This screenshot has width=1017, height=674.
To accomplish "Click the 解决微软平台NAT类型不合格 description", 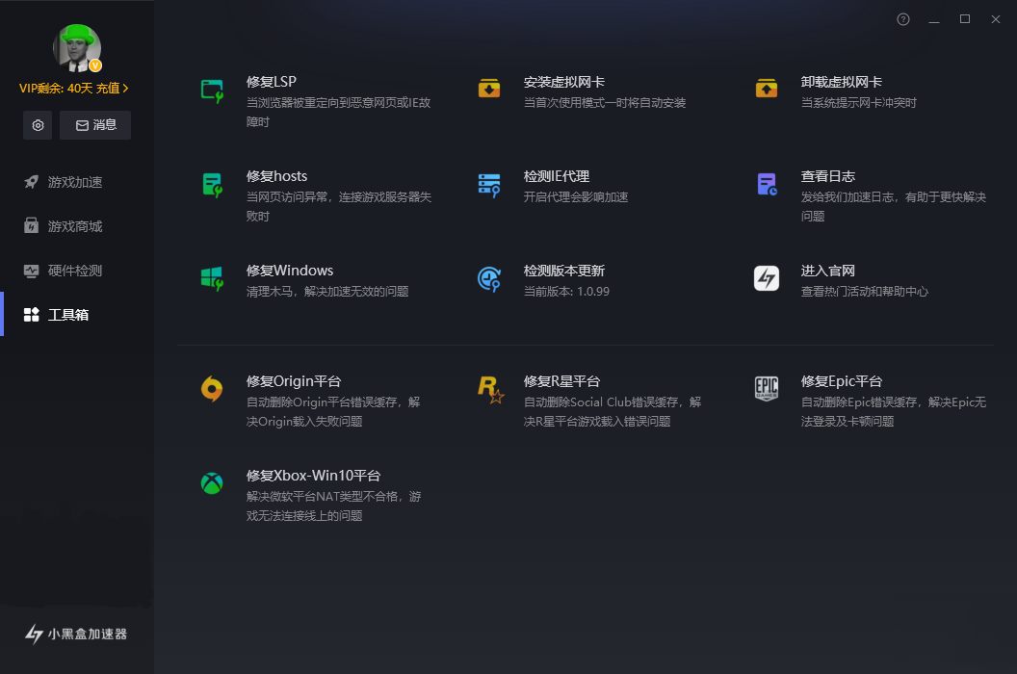I will pyautogui.click(x=333, y=506).
